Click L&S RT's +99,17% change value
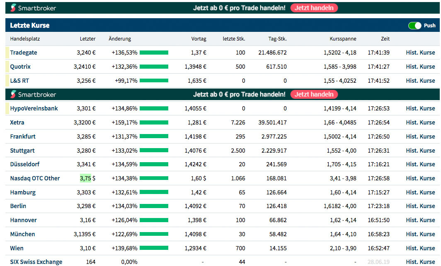The height and width of the screenshot is (266, 441). click(126, 81)
